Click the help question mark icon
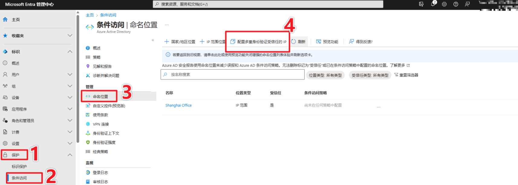The image size is (518, 185). tap(456, 4)
